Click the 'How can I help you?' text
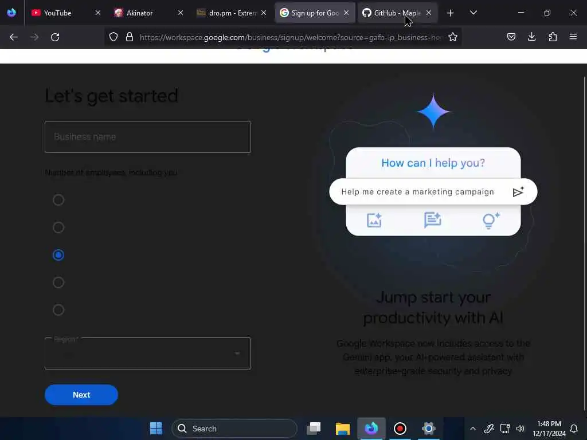587x440 pixels. (x=433, y=163)
